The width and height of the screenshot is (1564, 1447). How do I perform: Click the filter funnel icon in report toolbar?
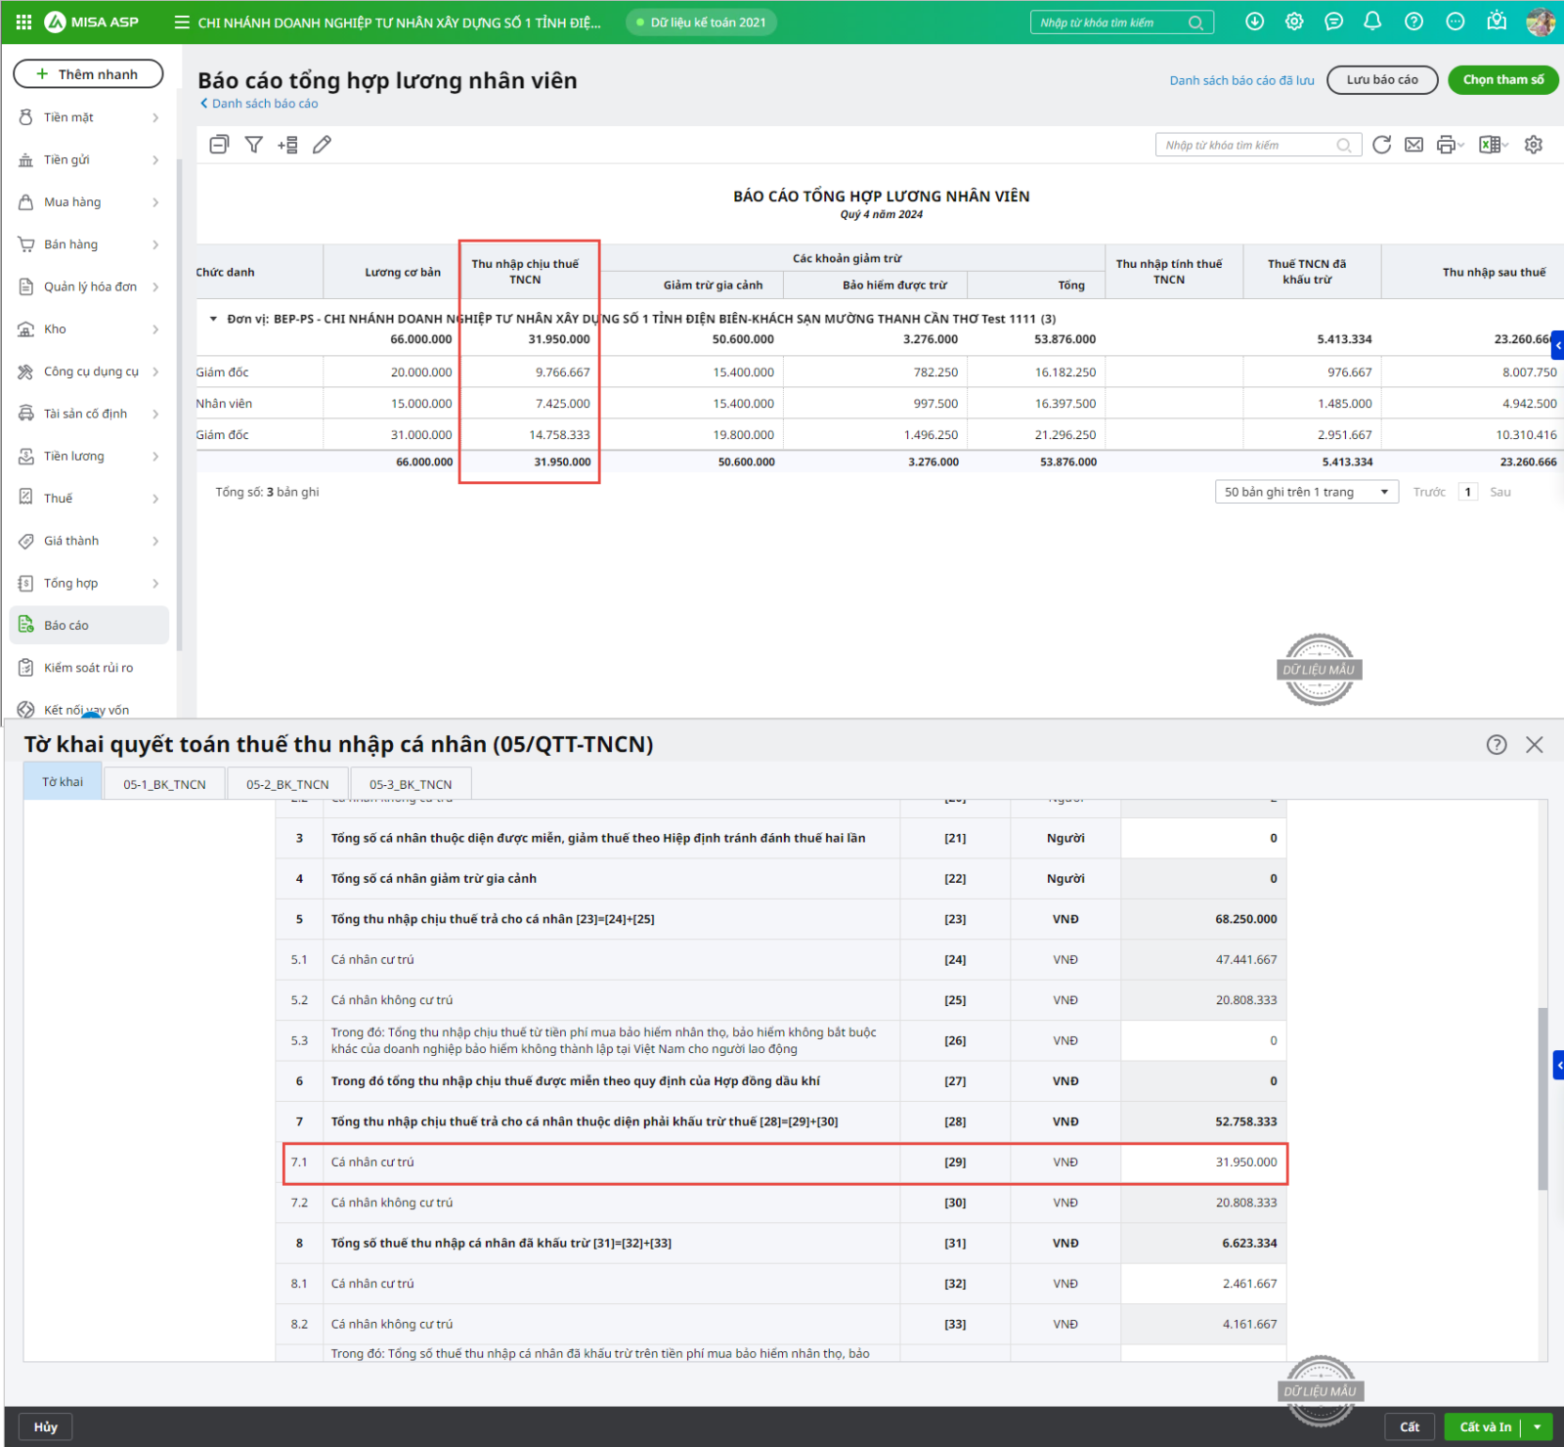point(253,145)
